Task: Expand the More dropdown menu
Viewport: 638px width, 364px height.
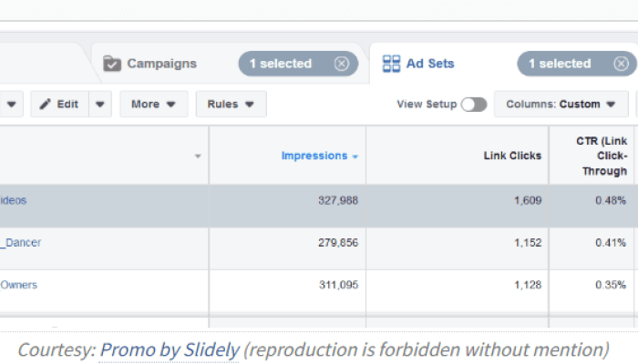Action: [153, 104]
